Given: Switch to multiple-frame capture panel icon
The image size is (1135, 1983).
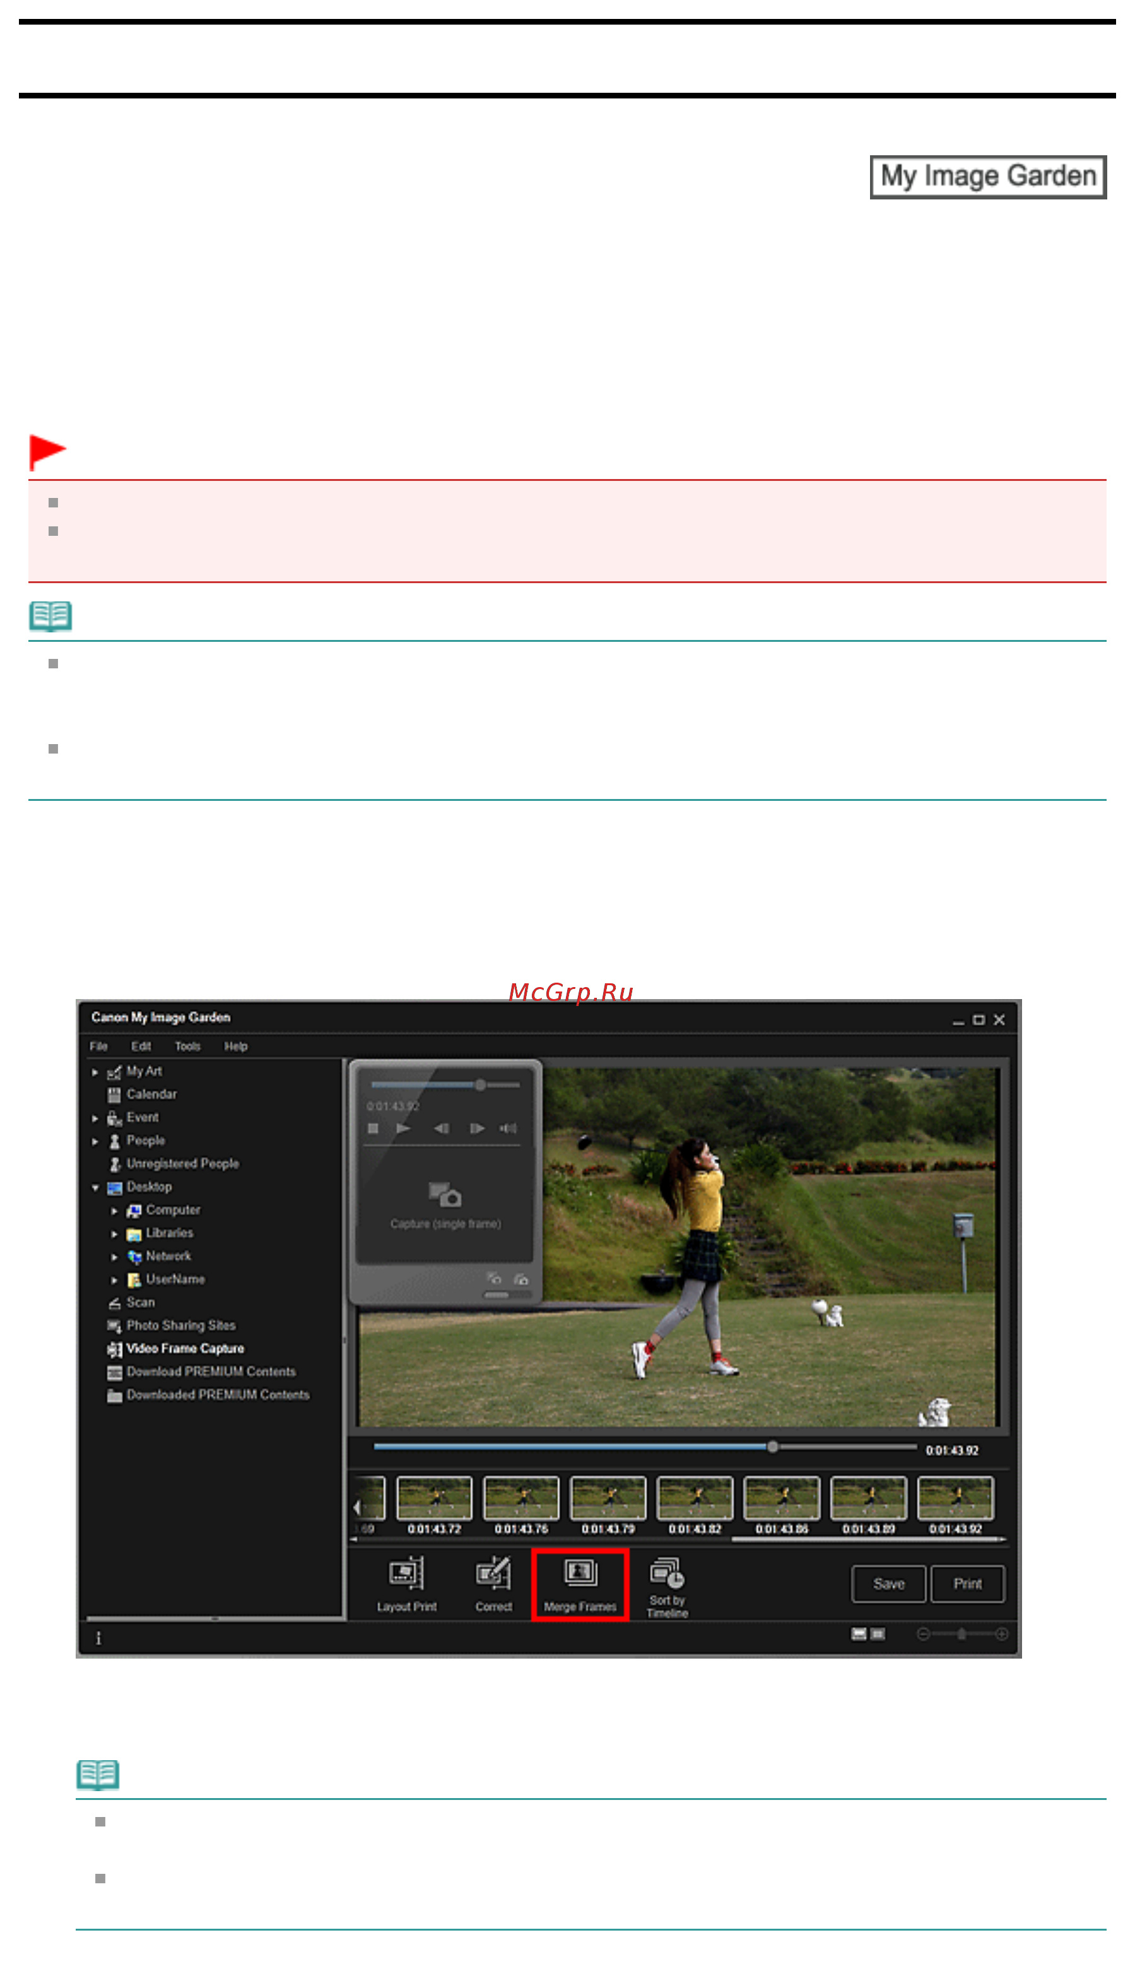Looking at the screenshot, I should click(522, 1279).
